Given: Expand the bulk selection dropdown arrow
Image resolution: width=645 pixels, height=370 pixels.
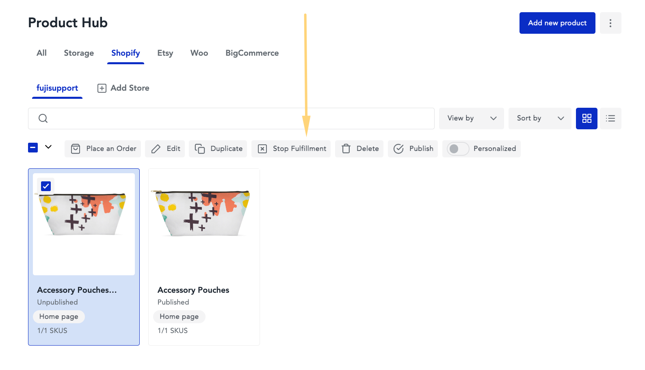Looking at the screenshot, I should [48, 147].
